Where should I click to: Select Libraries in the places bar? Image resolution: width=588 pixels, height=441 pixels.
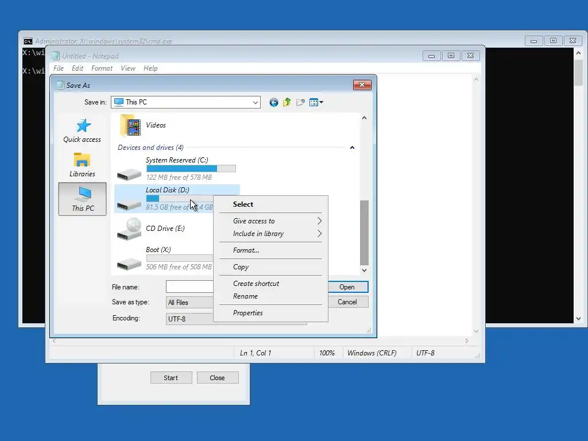pyautogui.click(x=82, y=165)
